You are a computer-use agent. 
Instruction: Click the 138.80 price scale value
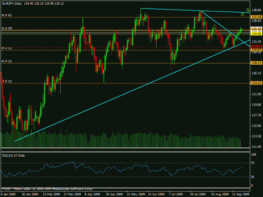tap(256, 10)
